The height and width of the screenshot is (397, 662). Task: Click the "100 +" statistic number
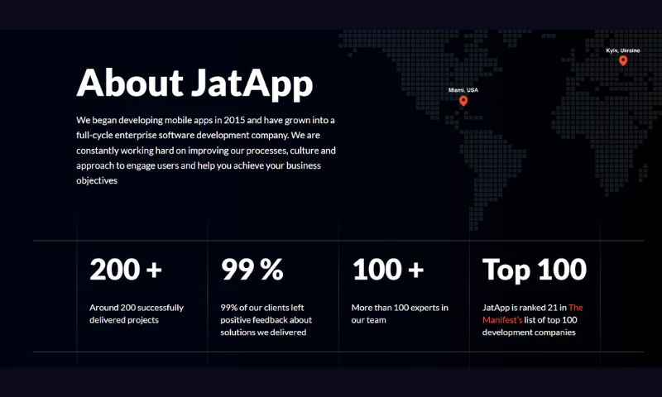click(387, 270)
